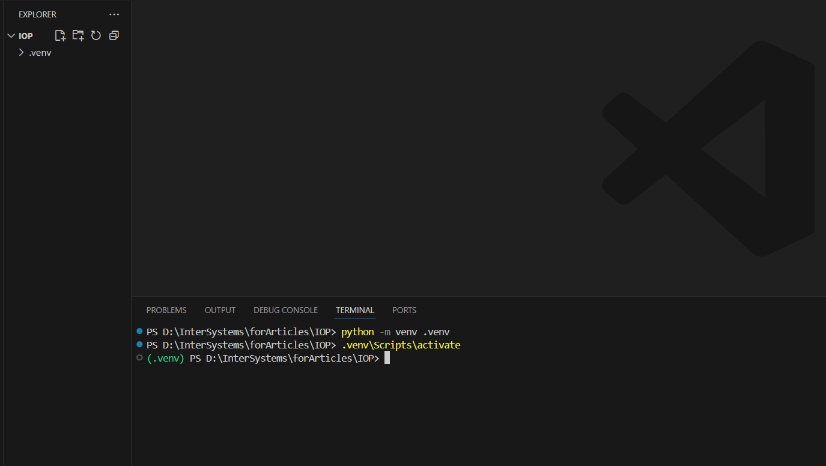Collapse all folders in Explorer
The height and width of the screenshot is (466, 826).
coord(114,35)
